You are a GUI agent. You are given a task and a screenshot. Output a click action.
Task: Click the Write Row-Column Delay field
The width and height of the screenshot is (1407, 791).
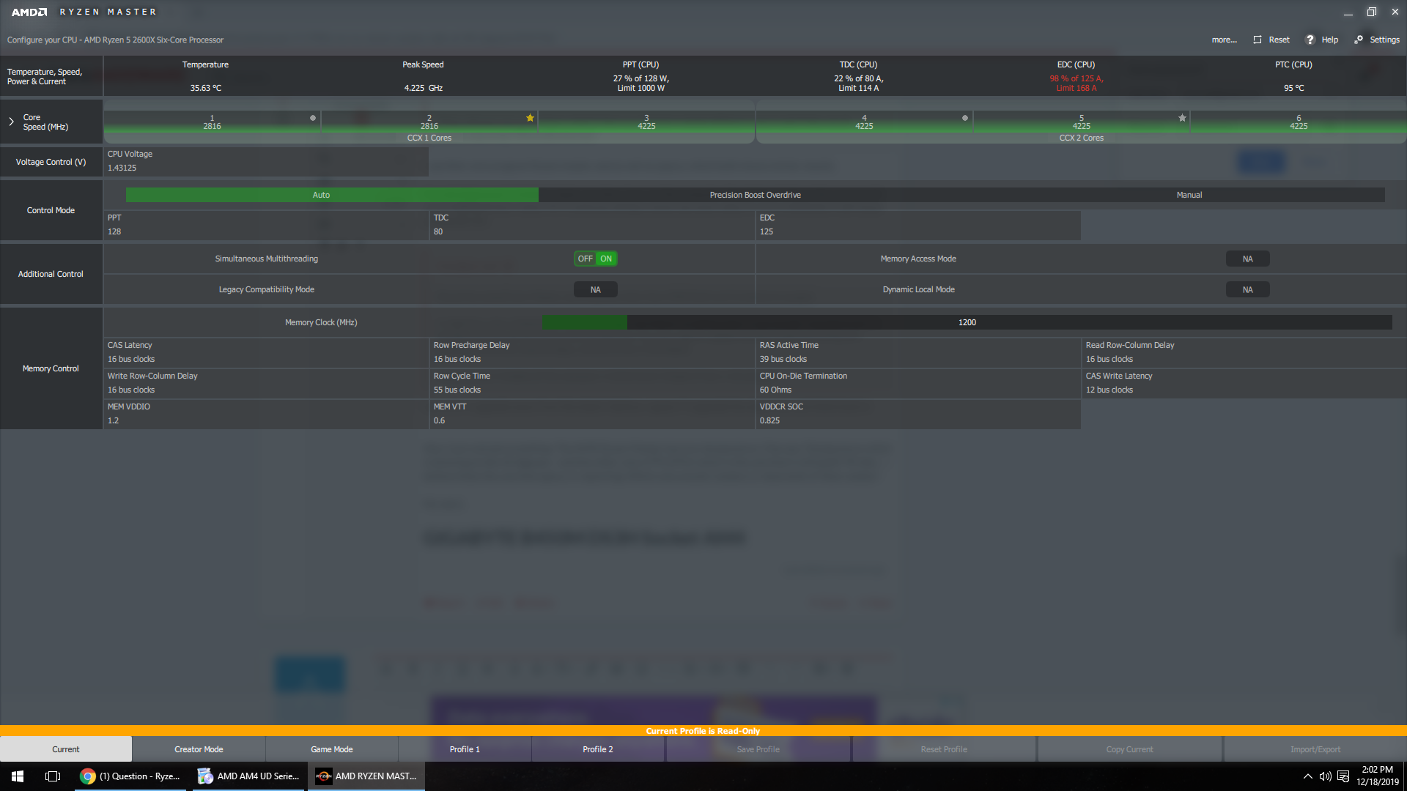coord(266,383)
